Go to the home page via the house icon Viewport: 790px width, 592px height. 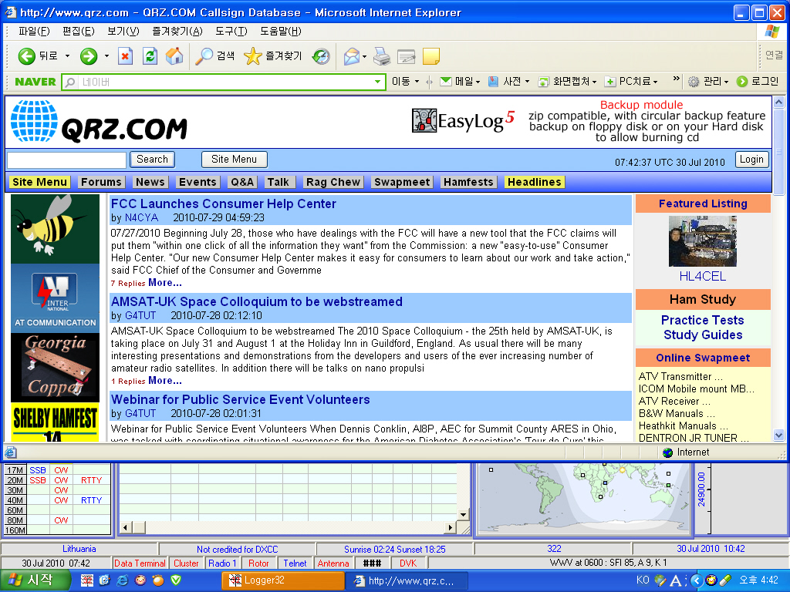(x=174, y=55)
